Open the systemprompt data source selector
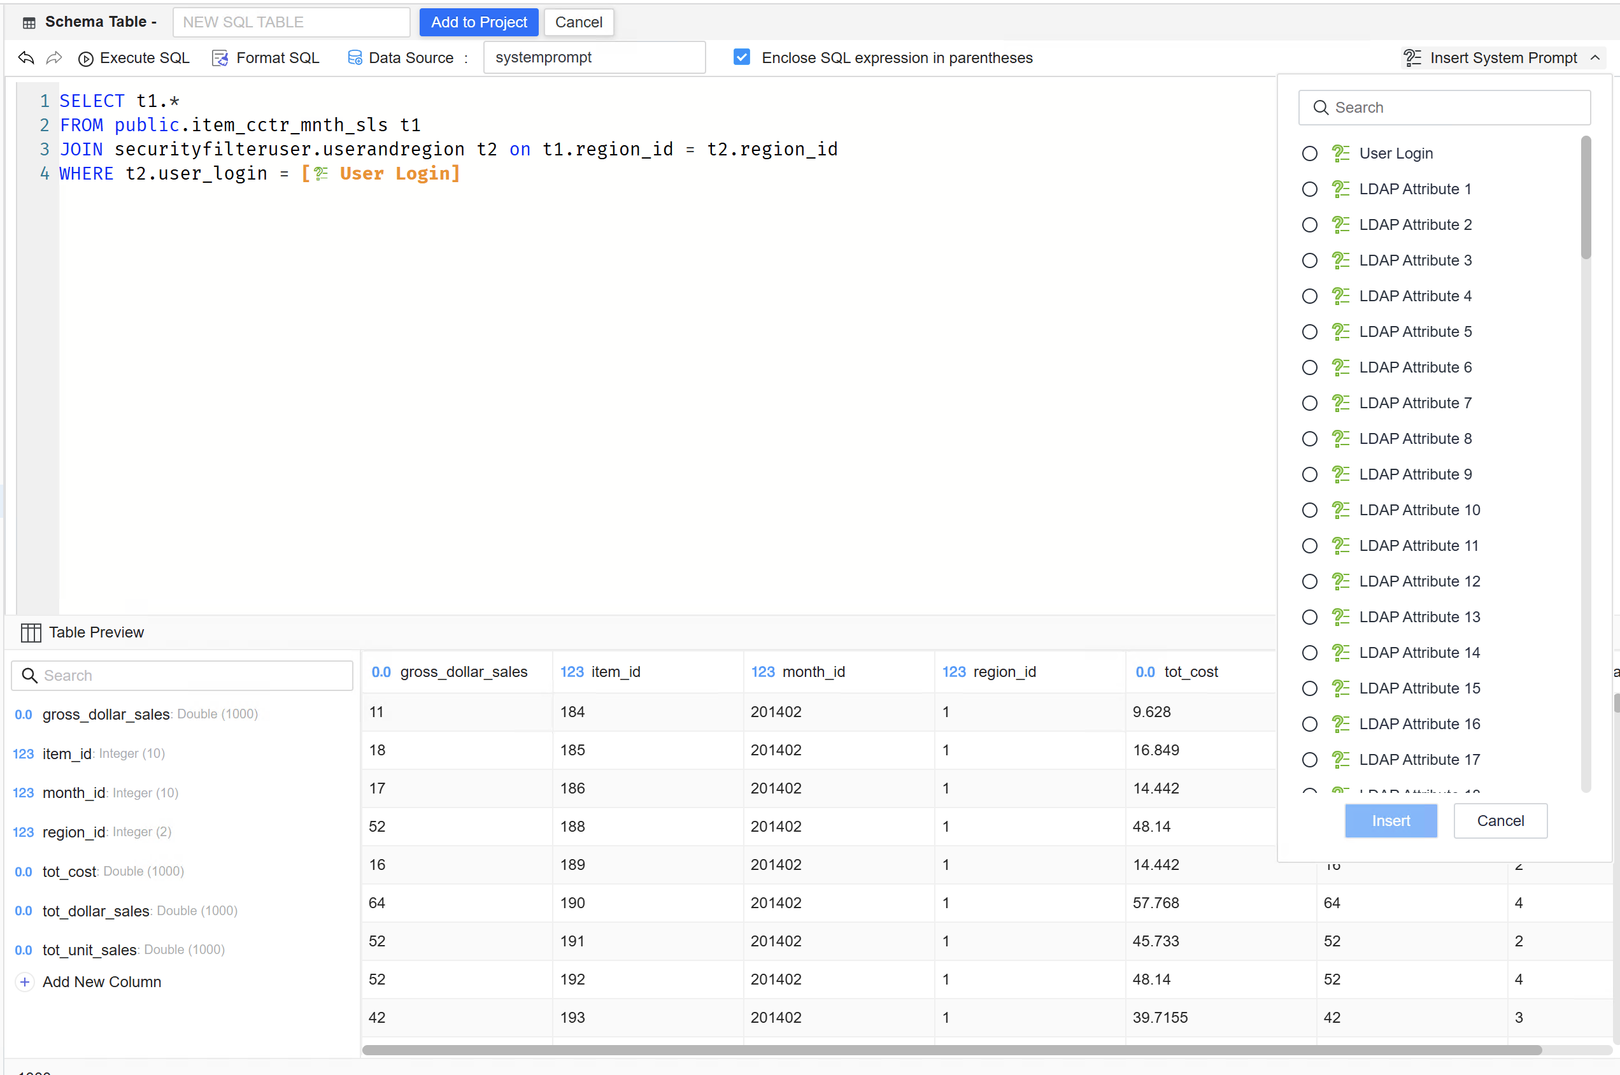This screenshot has width=1620, height=1075. (593, 57)
